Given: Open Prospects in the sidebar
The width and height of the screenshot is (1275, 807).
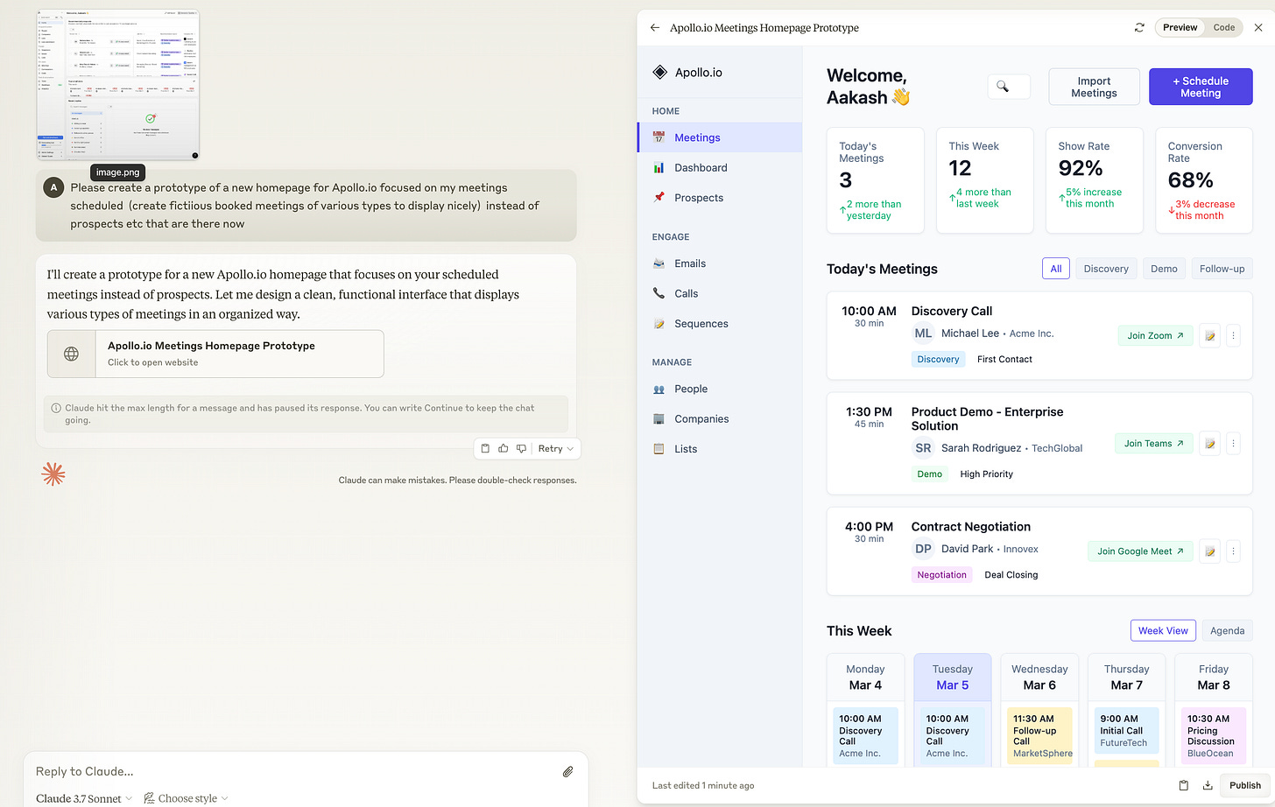Looking at the screenshot, I should pyautogui.click(x=720, y=198).
